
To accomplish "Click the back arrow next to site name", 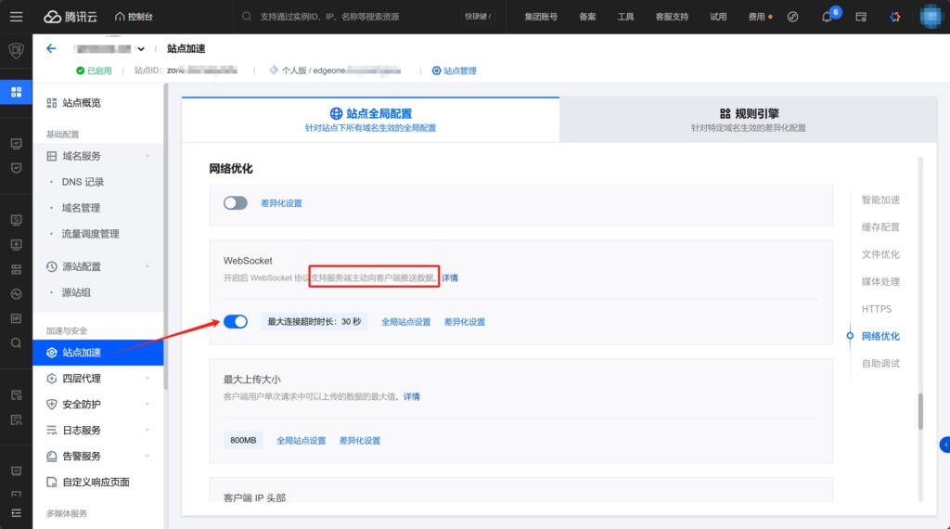I will click(x=51, y=49).
